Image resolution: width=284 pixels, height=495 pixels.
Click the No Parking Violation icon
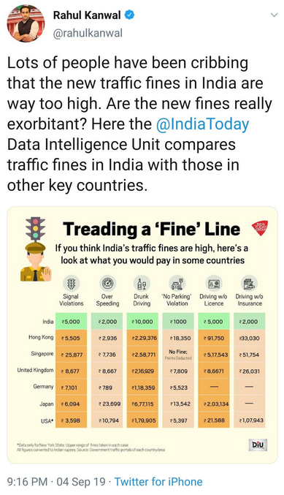point(177,283)
